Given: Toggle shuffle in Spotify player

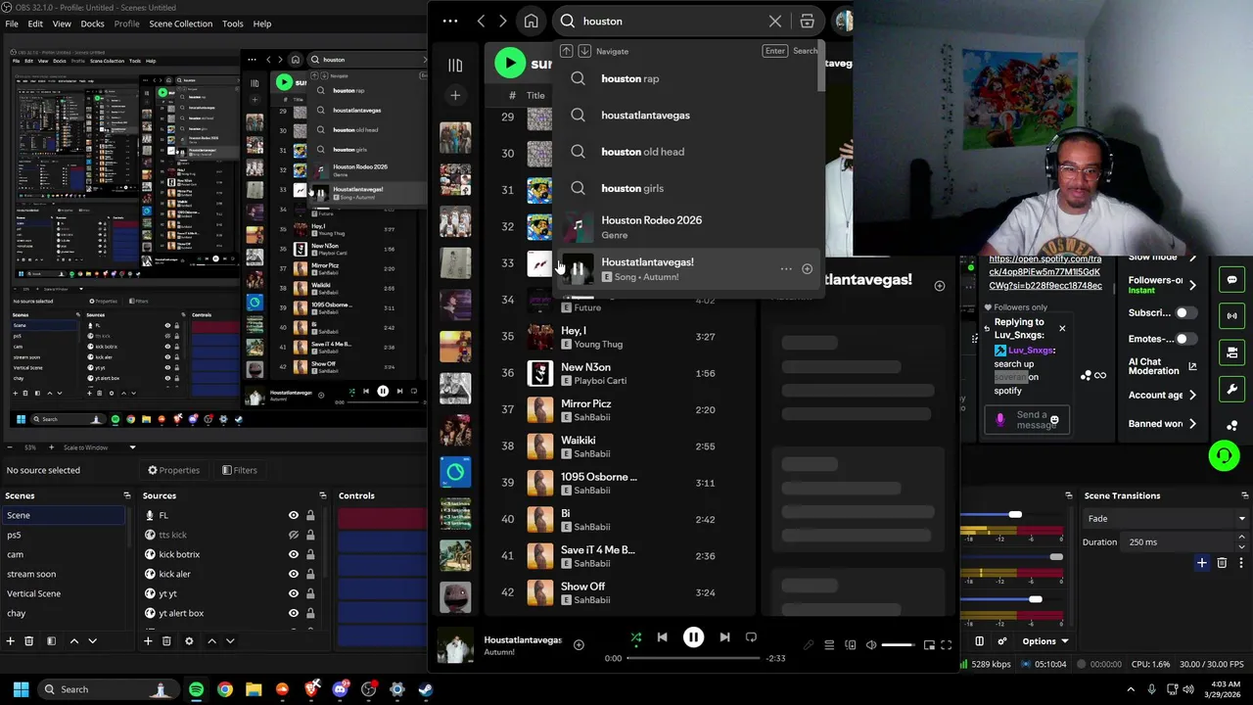Looking at the screenshot, I should pos(635,637).
